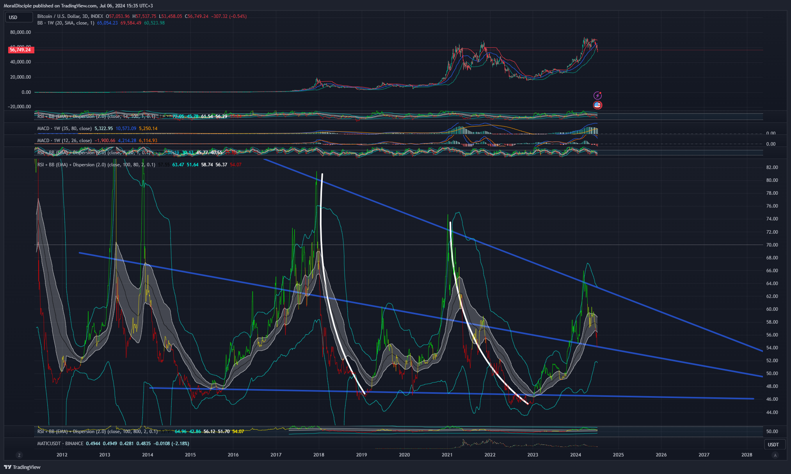Image resolution: width=791 pixels, height=474 pixels.
Task: Click the 2026 label on time axis
Action: click(x=661, y=455)
